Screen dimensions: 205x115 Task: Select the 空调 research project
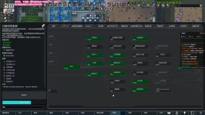pyautogui.click(x=94, y=64)
